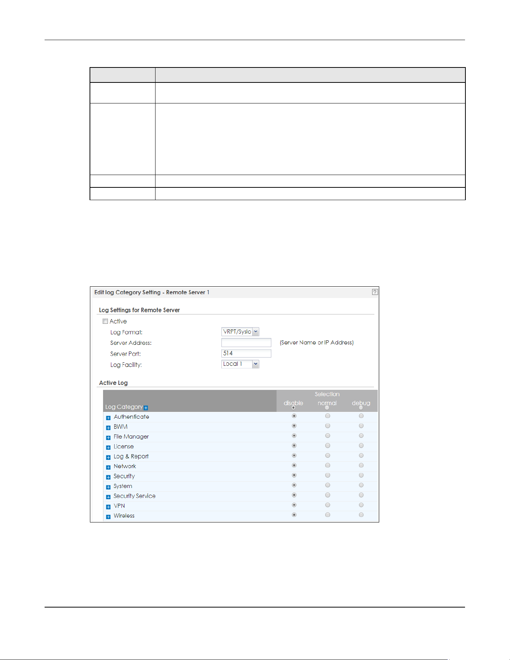Set Network to disable
510x660 pixels.
(x=294, y=465)
